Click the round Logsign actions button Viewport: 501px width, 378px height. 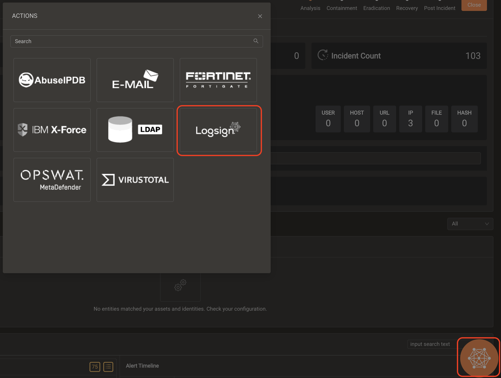(x=479, y=358)
